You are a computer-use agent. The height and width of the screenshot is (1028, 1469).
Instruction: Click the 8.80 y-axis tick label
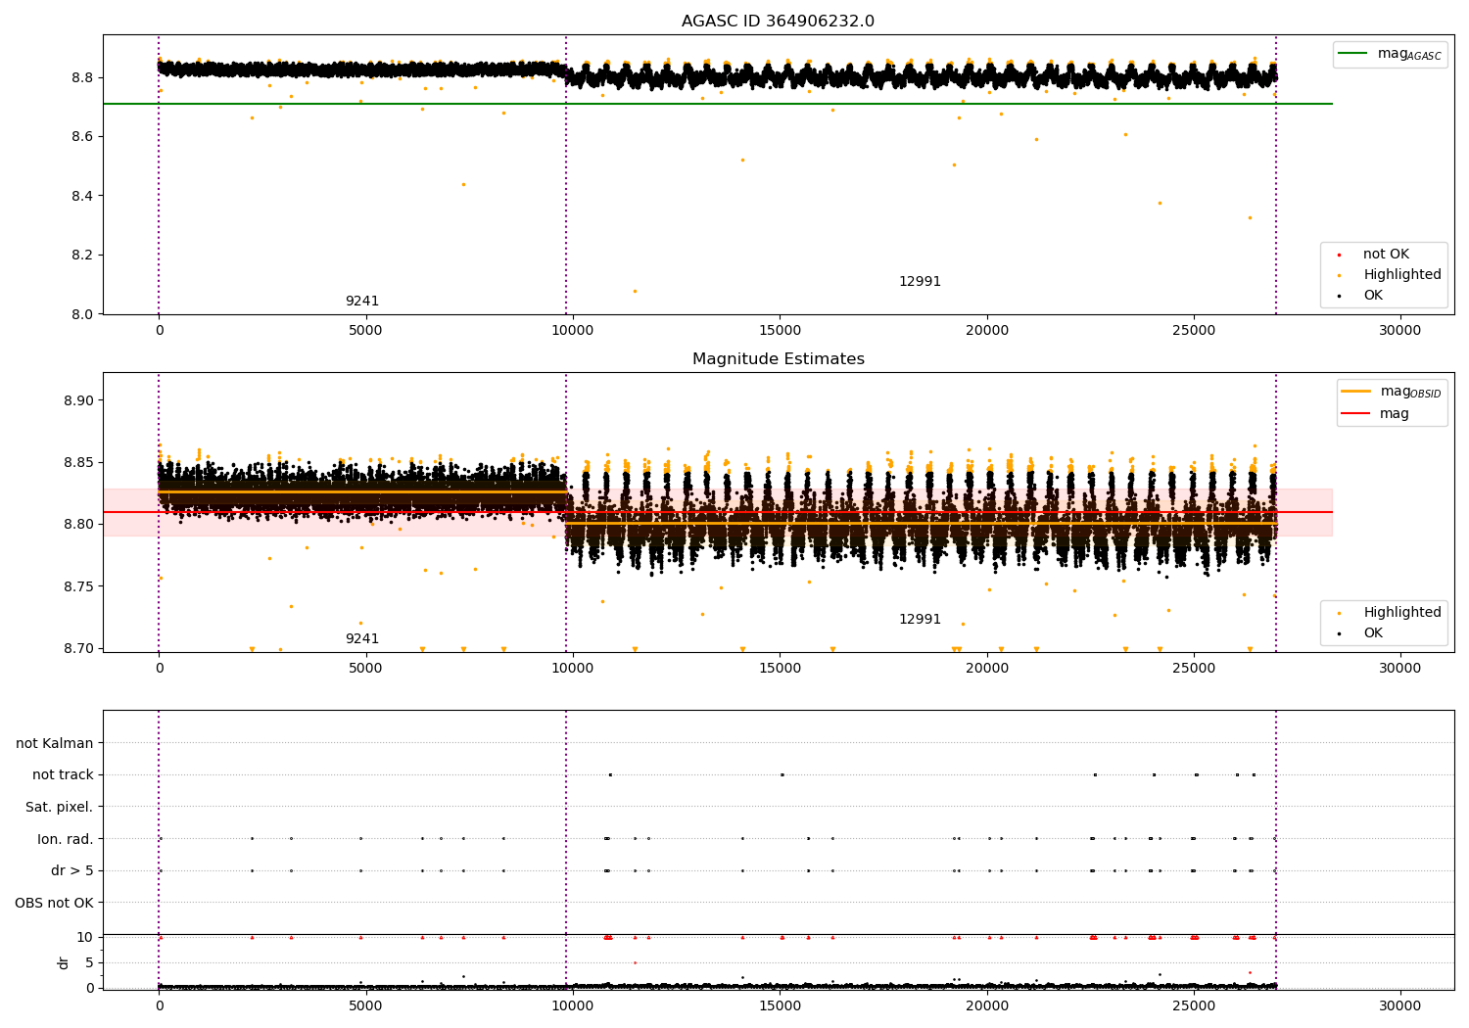pyautogui.click(x=78, y=525)
